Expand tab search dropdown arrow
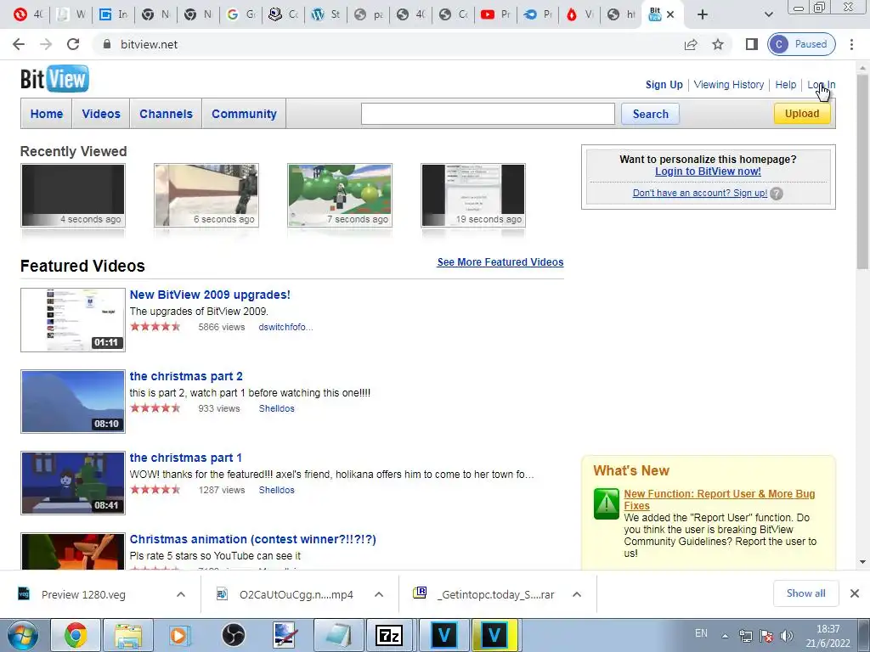Image resolution: width=870 pixels, height=652 pixels. 768,14
